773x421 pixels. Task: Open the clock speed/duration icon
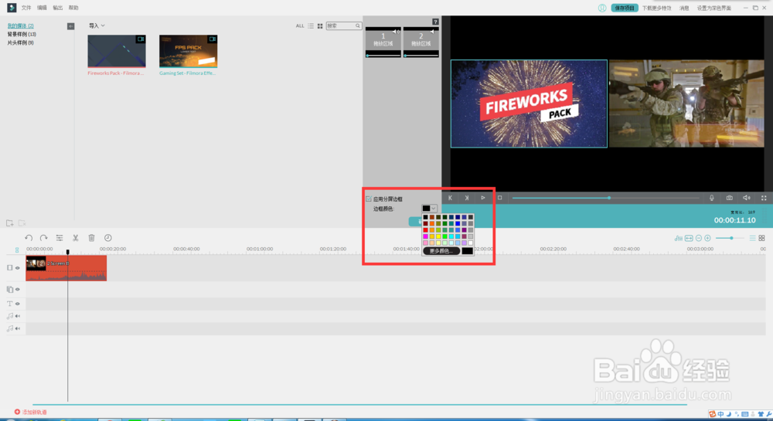(108, 238)
